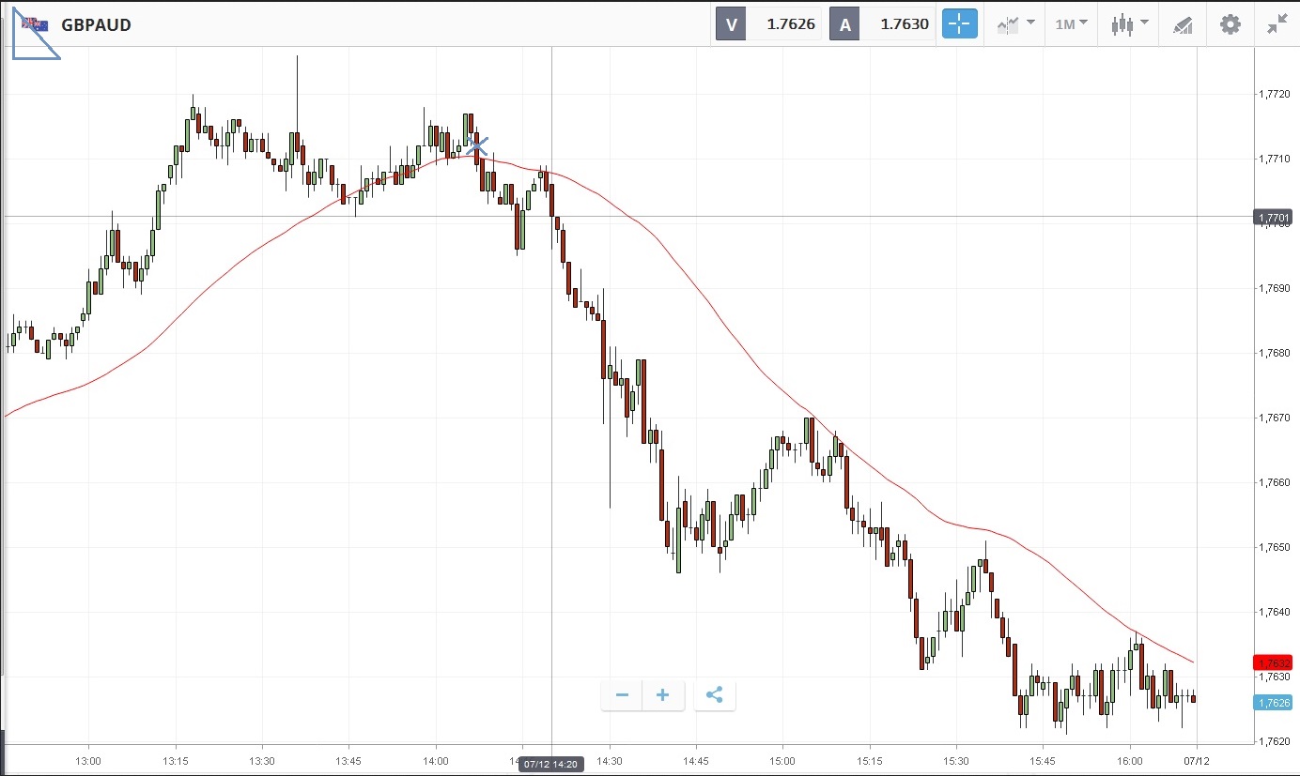The width and height of the screenshot is (1300, 776).
Task: Click the share chart icon
Action: tap(714, 695)
